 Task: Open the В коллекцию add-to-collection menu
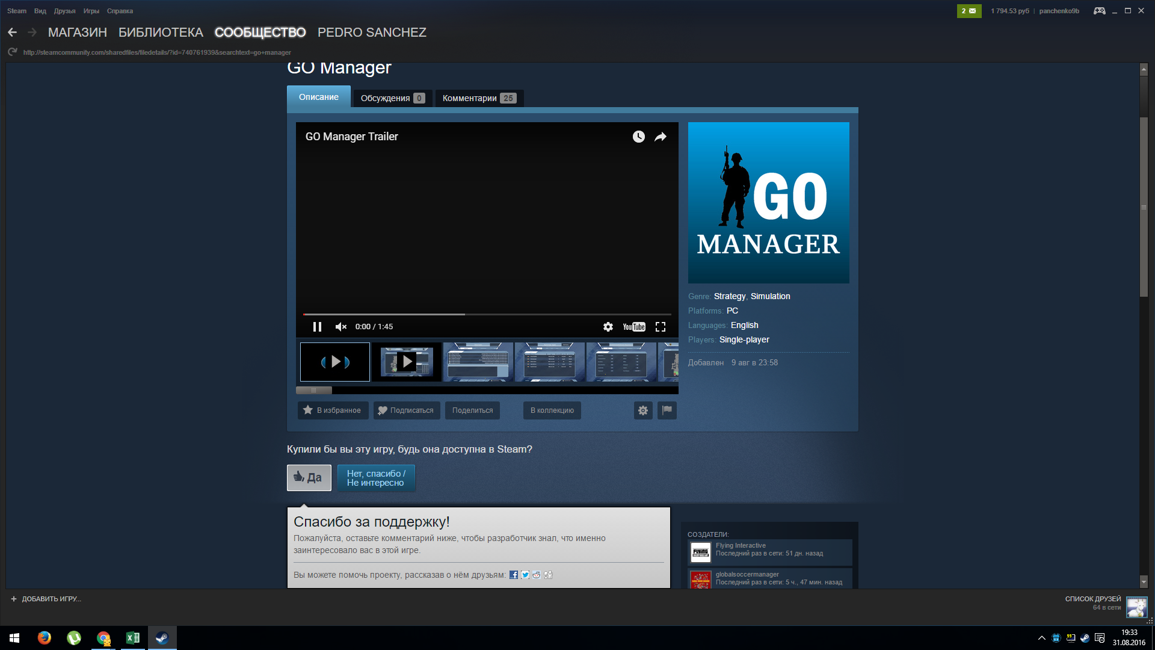coord(552,410)
